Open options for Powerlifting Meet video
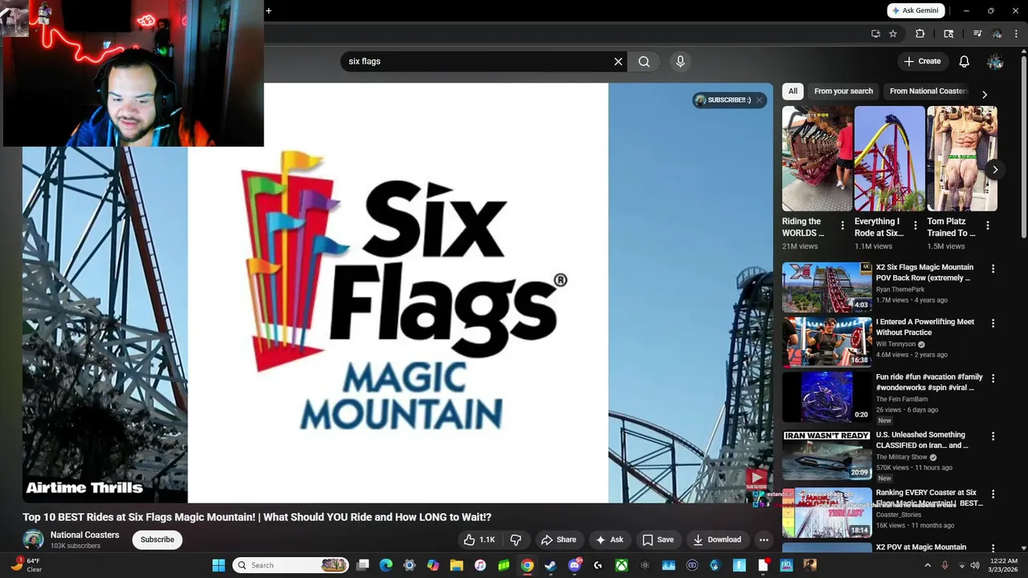Viewport: 1028px width, 578px height. (x=993, y=324)
